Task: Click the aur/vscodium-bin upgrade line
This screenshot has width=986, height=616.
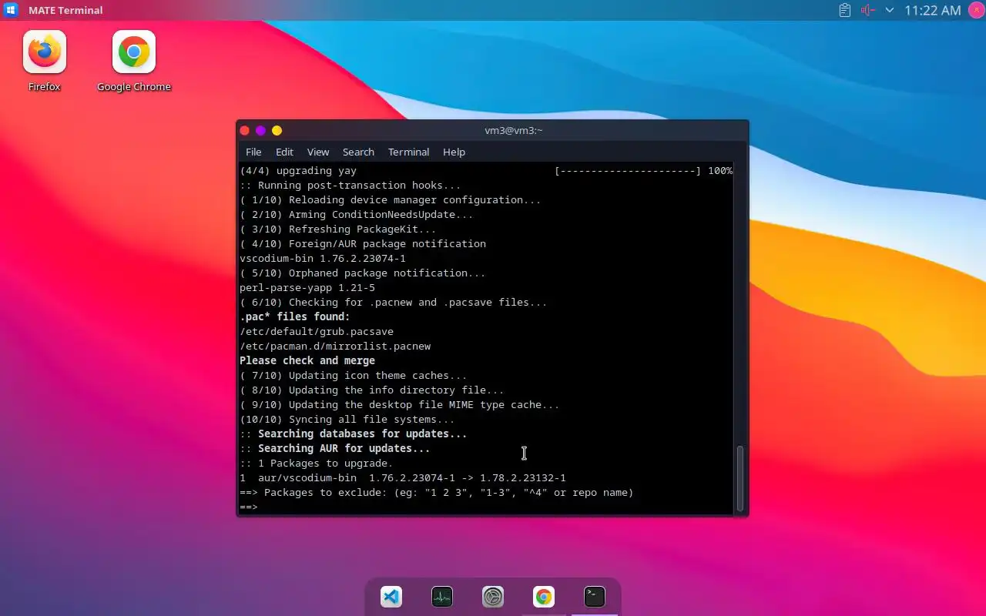Action: point(403,477)
